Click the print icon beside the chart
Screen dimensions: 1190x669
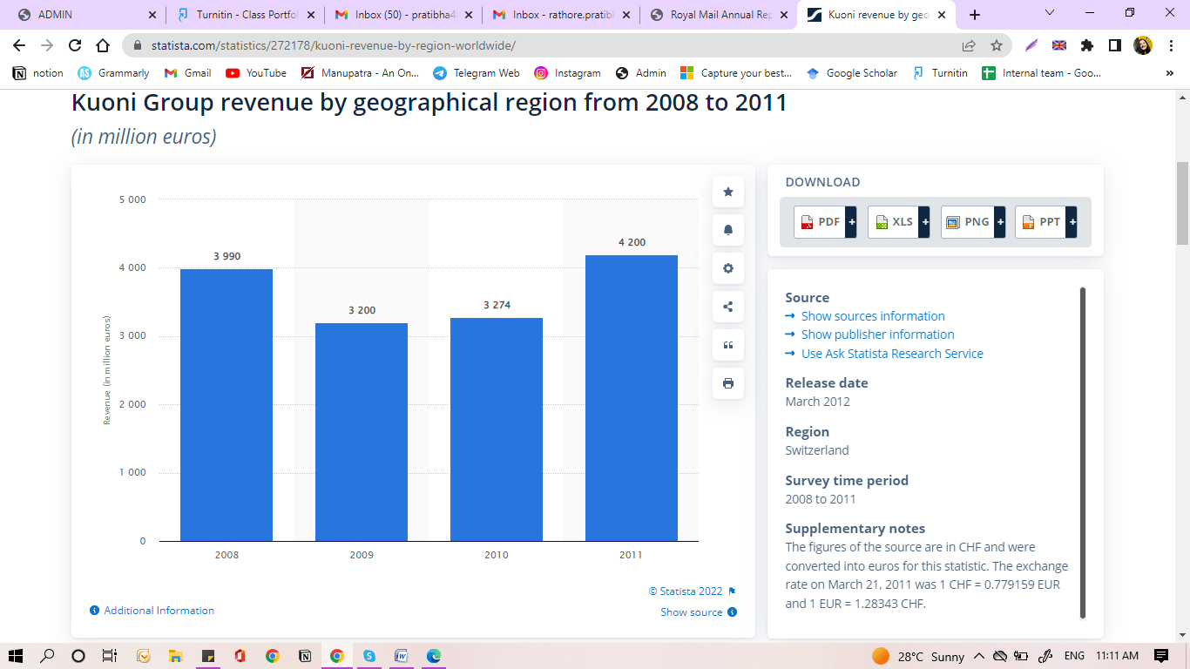[727, 383]
